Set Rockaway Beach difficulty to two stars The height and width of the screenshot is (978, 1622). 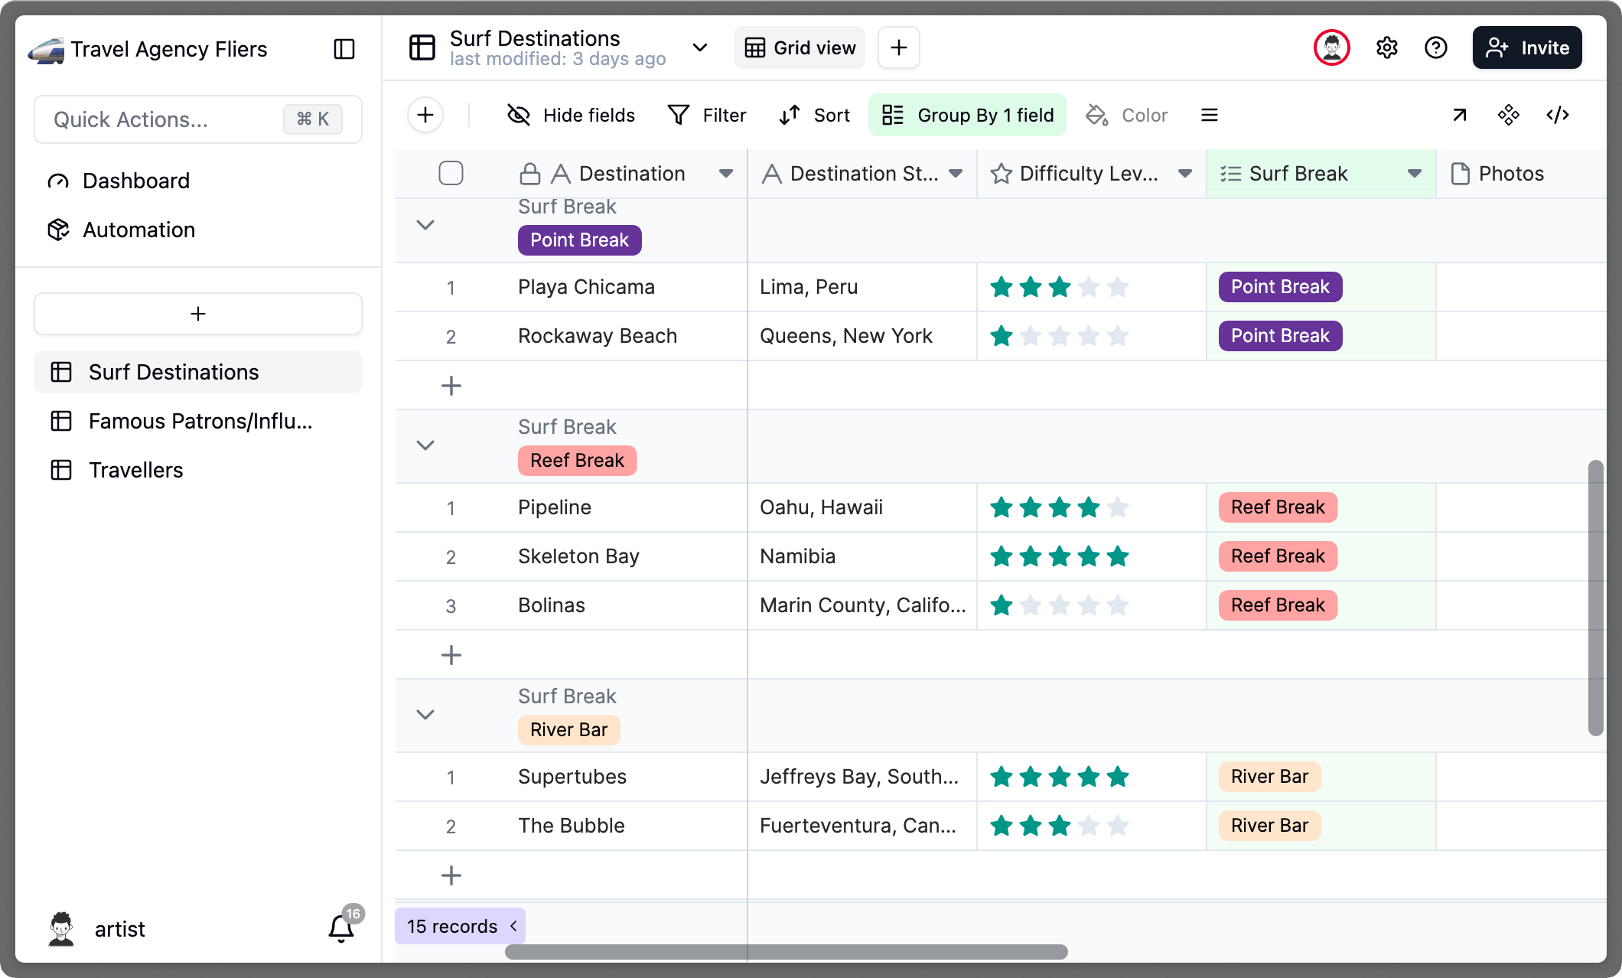1031,337
